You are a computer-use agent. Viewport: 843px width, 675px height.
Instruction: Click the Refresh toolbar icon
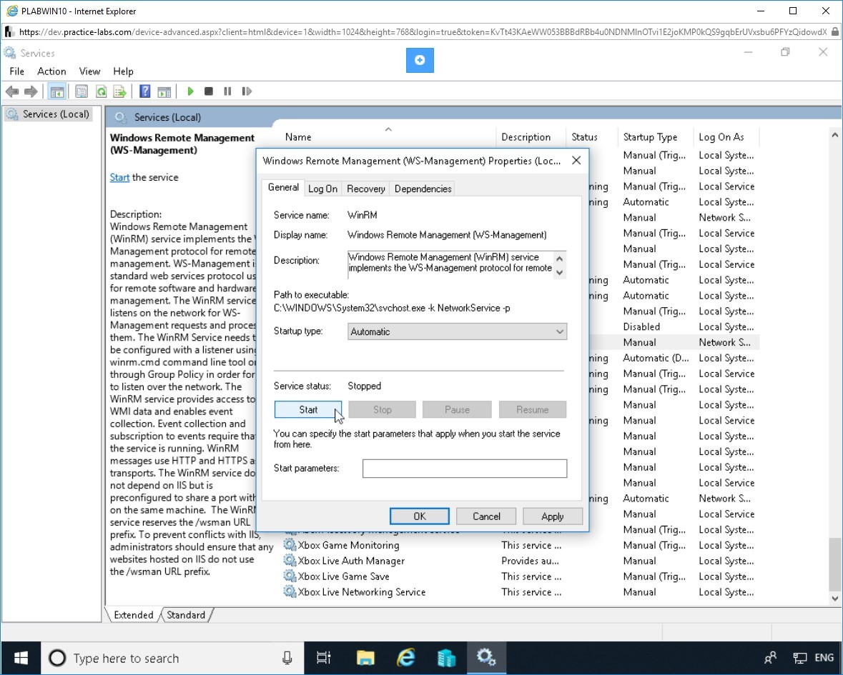click(x=101, y=91)
